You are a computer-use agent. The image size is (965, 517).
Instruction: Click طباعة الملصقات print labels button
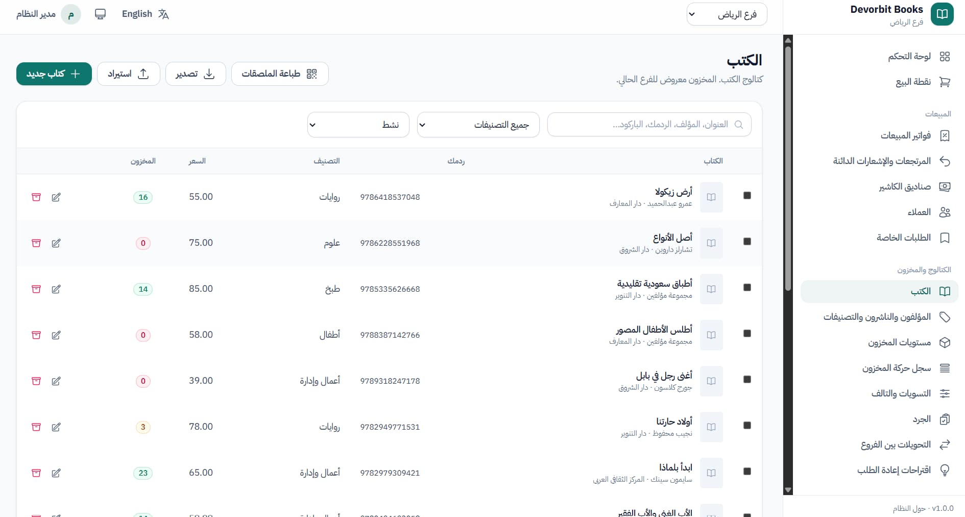pyautogui.click(x=280, y=74)
